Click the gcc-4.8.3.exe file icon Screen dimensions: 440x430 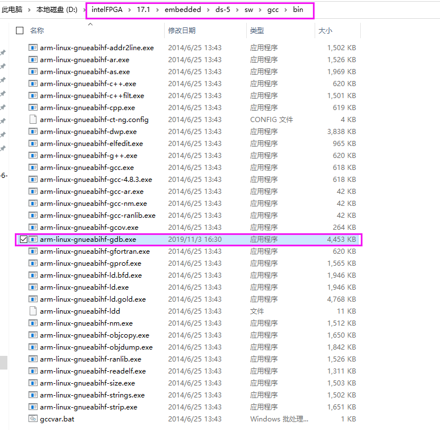33,180
